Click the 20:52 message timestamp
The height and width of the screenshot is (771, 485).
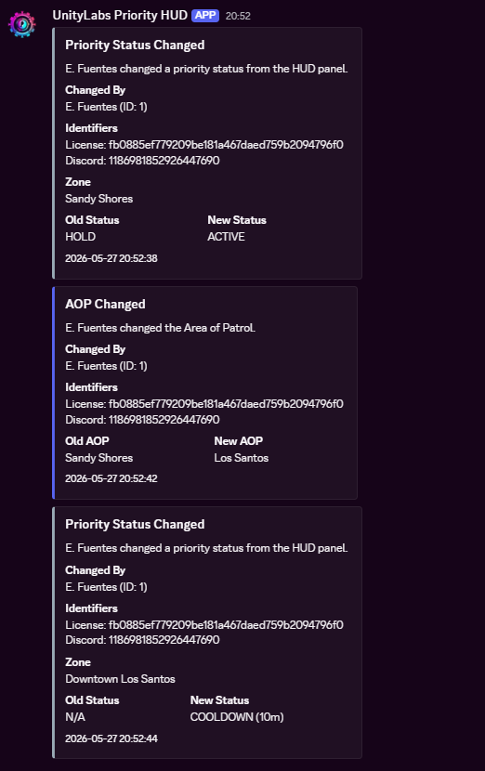238,16
